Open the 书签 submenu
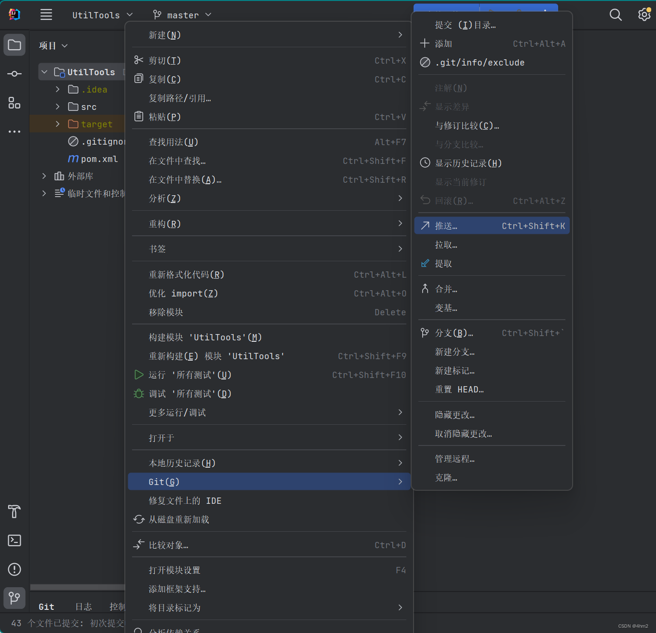656x633 pixels. [269, 249]
